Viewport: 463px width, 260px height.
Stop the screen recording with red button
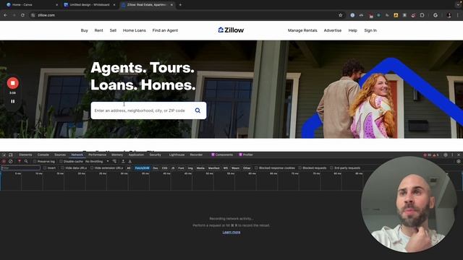tap(13, 83)
